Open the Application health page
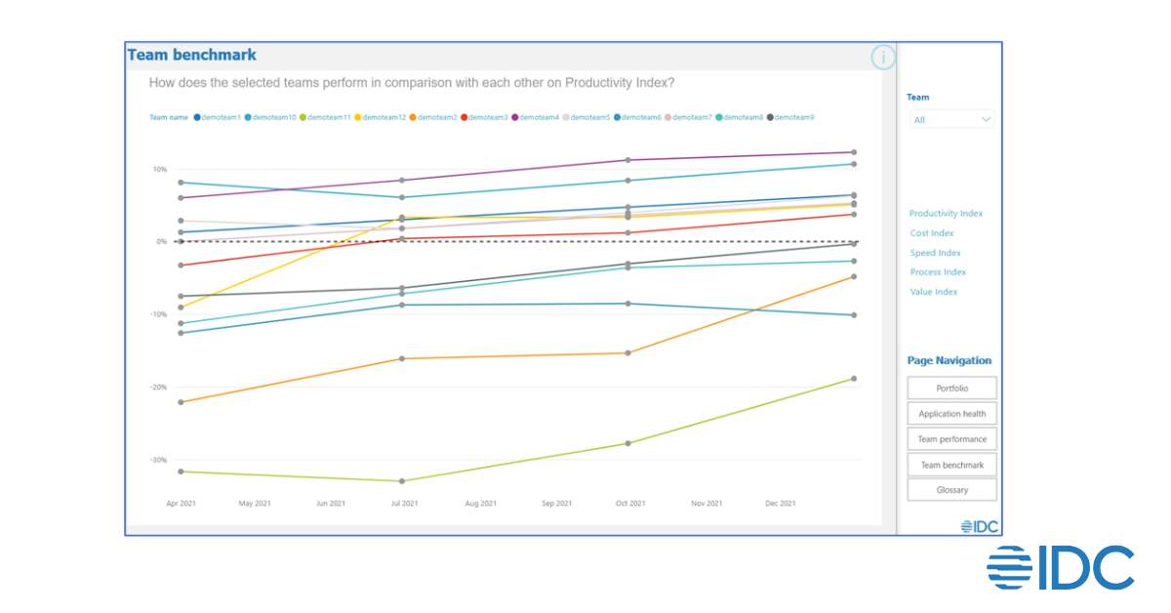The width and height of the screenshot is (1171, 613). pos(951,414)
